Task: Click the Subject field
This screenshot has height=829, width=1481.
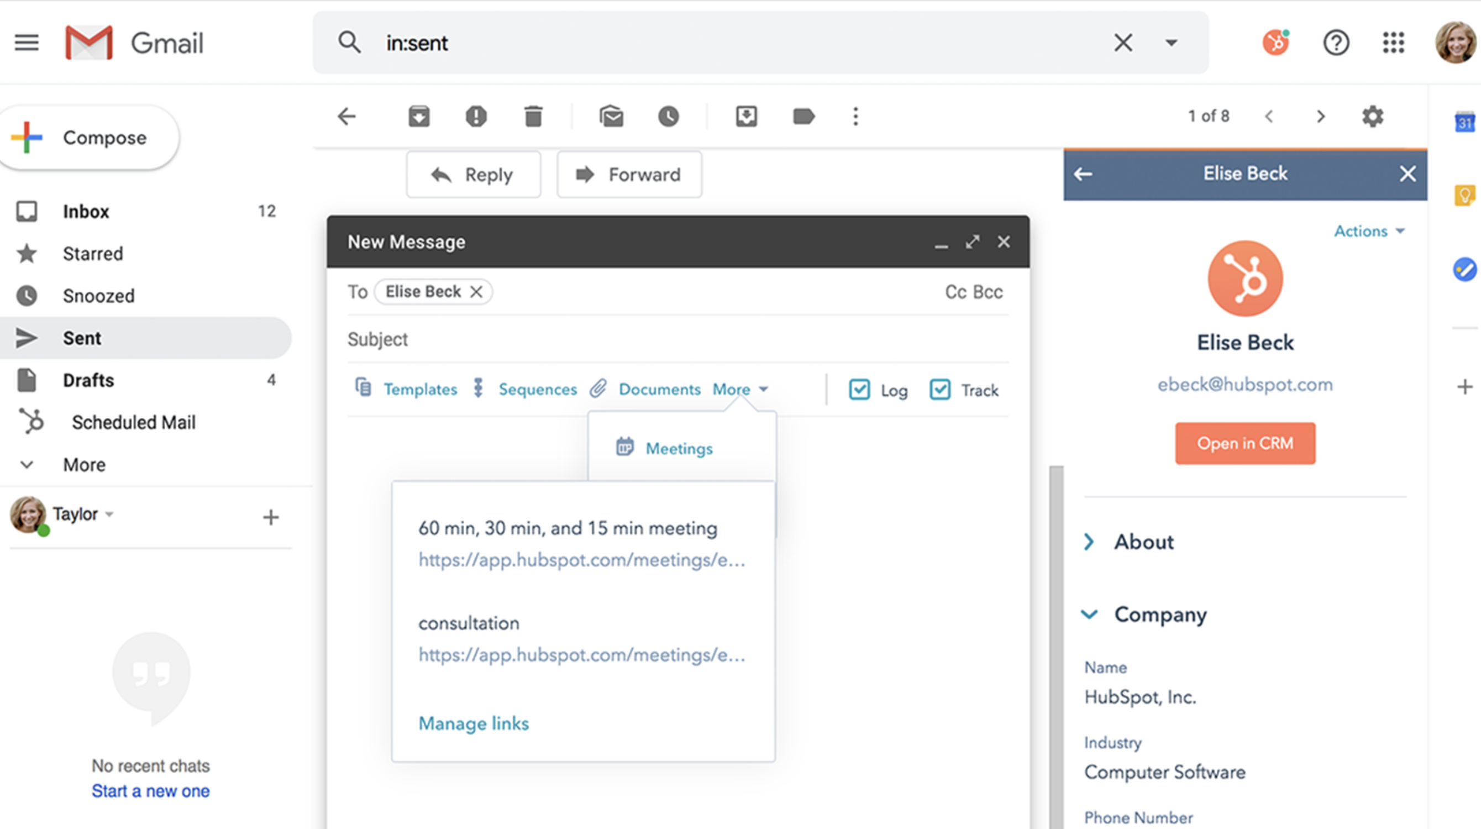Action: click(x=679, y=339)
